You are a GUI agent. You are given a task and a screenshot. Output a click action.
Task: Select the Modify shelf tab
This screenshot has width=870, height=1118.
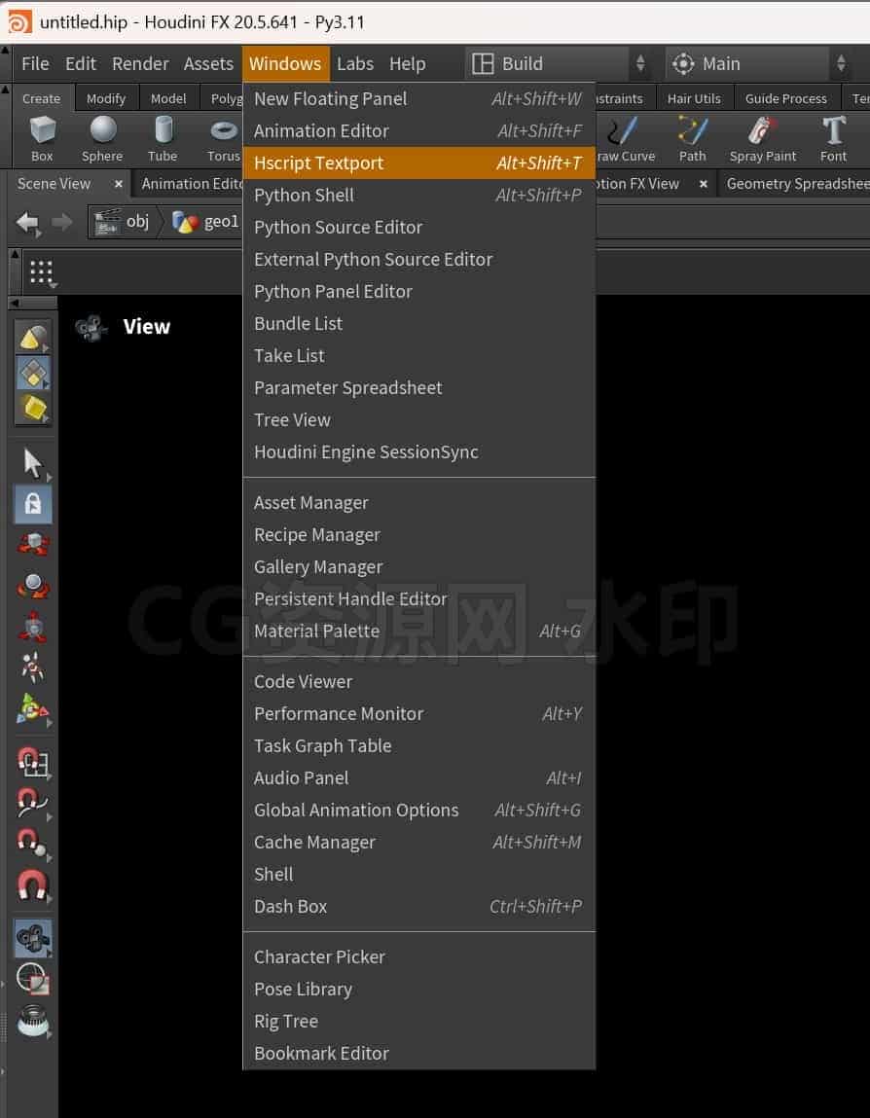[x=105, y=98]
